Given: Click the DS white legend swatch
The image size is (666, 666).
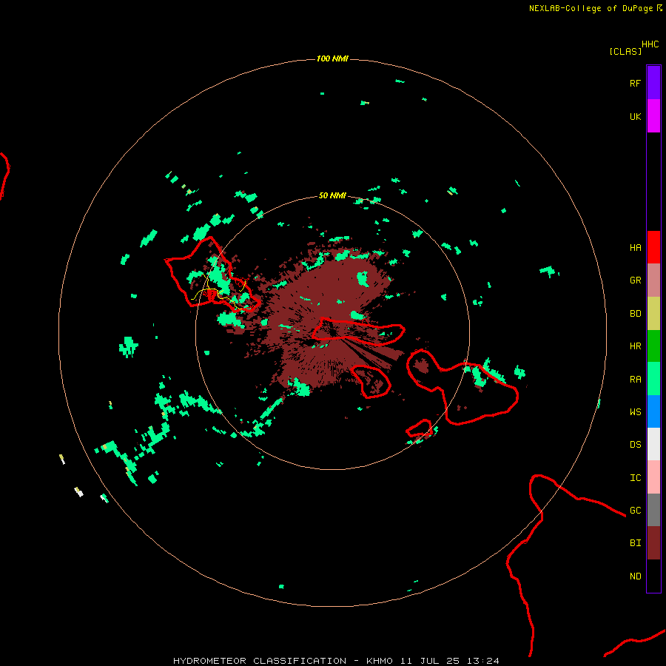Looking at the screenshot, I should pos(653,444).
